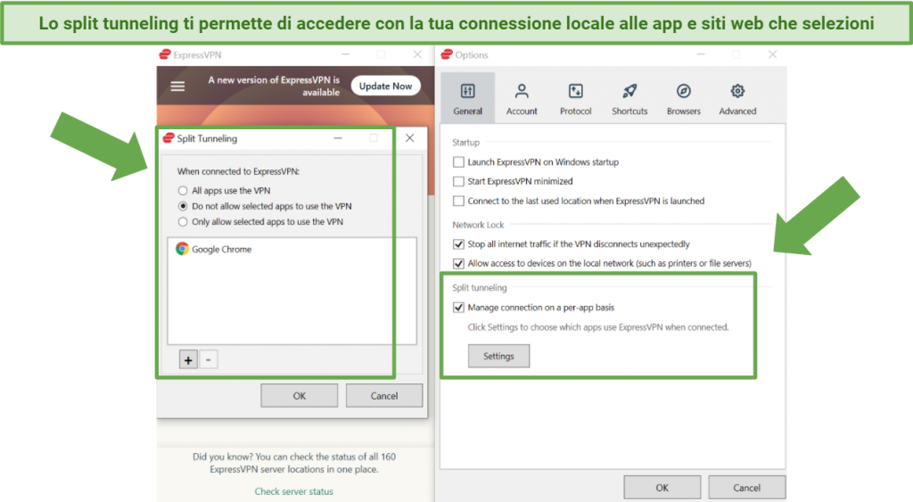Open the Browsers compass icon

tap(684, 91)
